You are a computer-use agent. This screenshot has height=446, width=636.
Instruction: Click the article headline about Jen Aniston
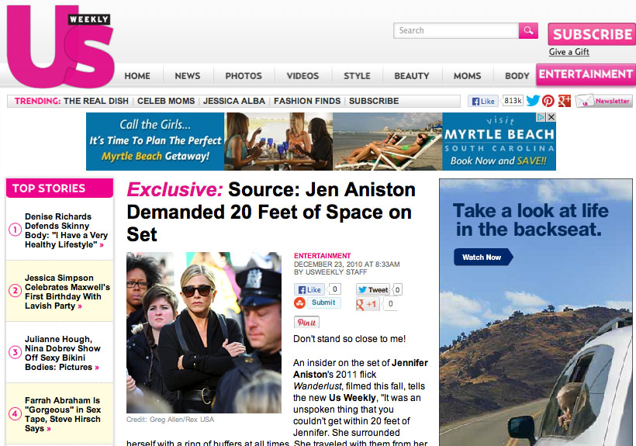(x=271, y=212)
